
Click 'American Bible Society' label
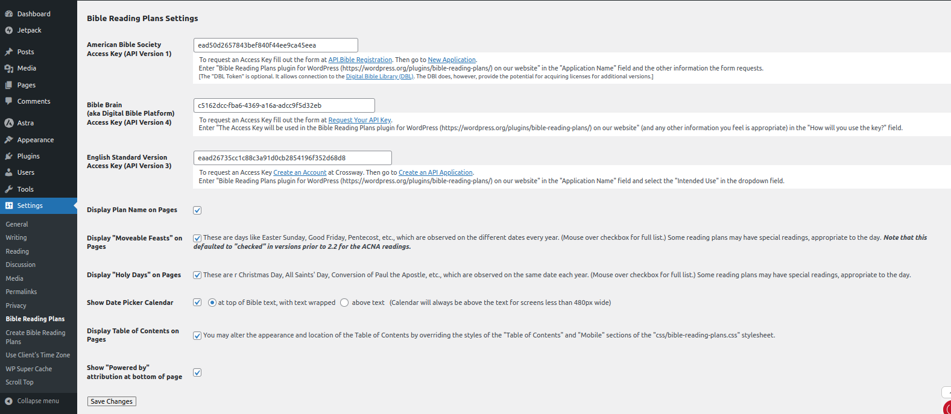pos(124,45)
